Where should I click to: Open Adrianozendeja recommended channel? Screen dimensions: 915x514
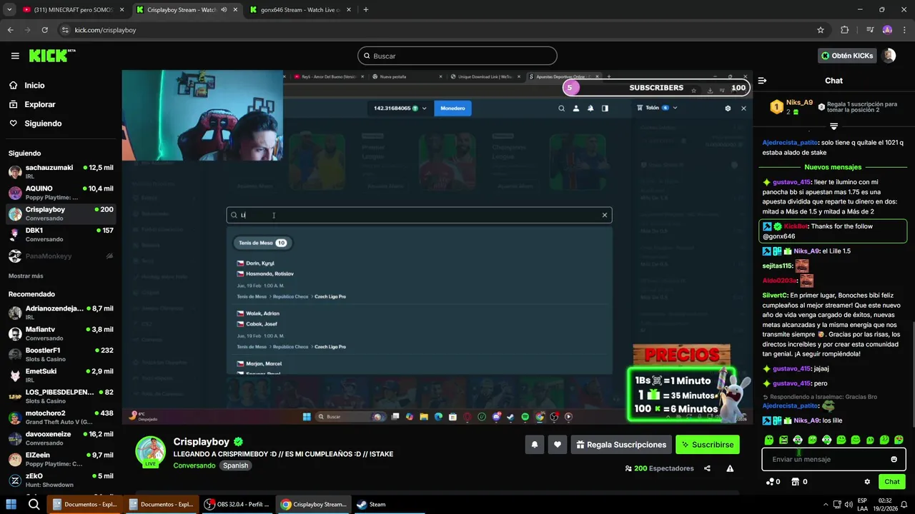(61, 313)
